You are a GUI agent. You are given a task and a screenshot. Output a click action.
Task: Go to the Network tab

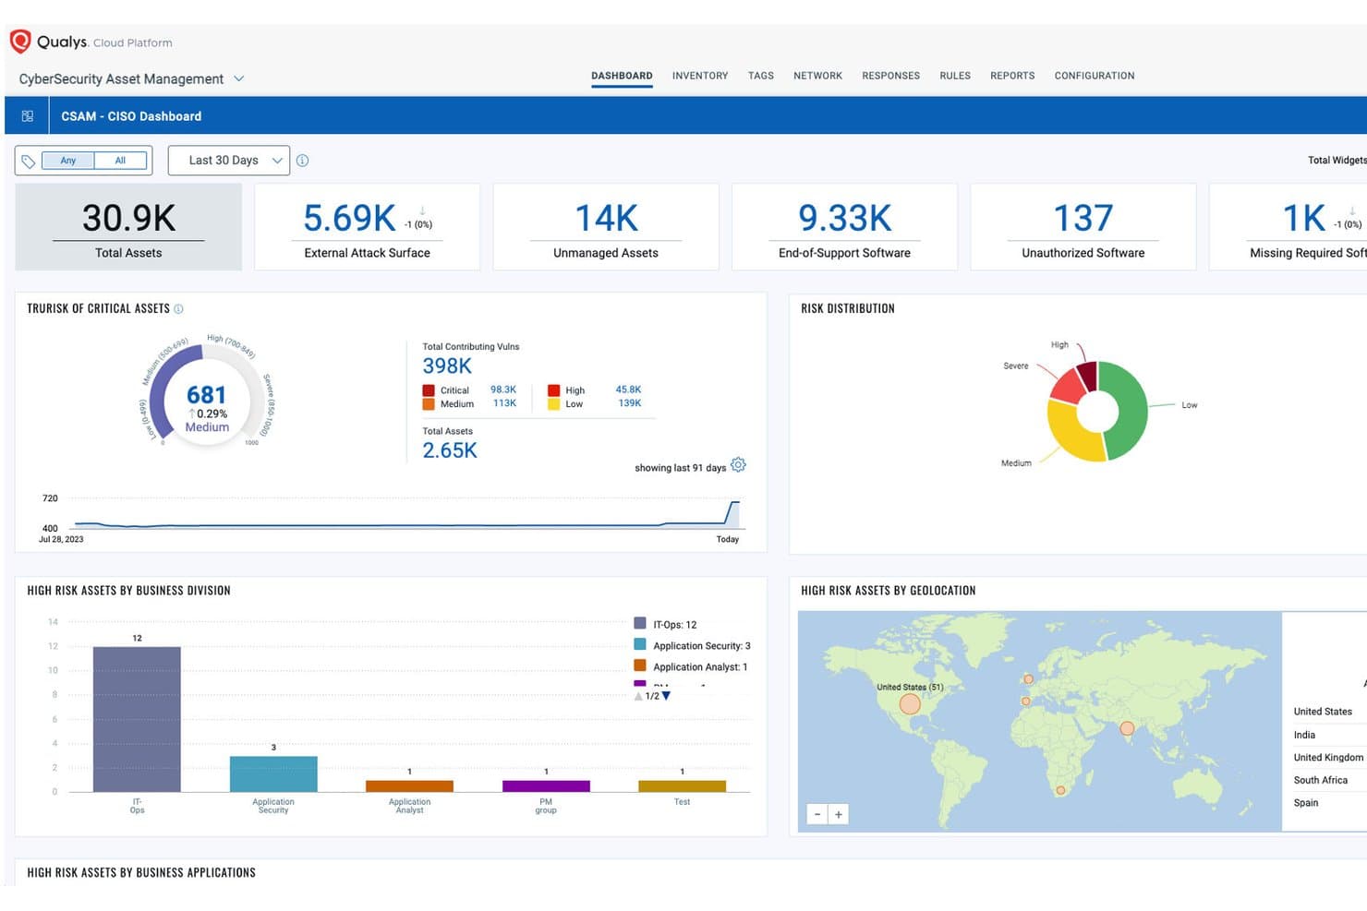[x=817, y=76]
